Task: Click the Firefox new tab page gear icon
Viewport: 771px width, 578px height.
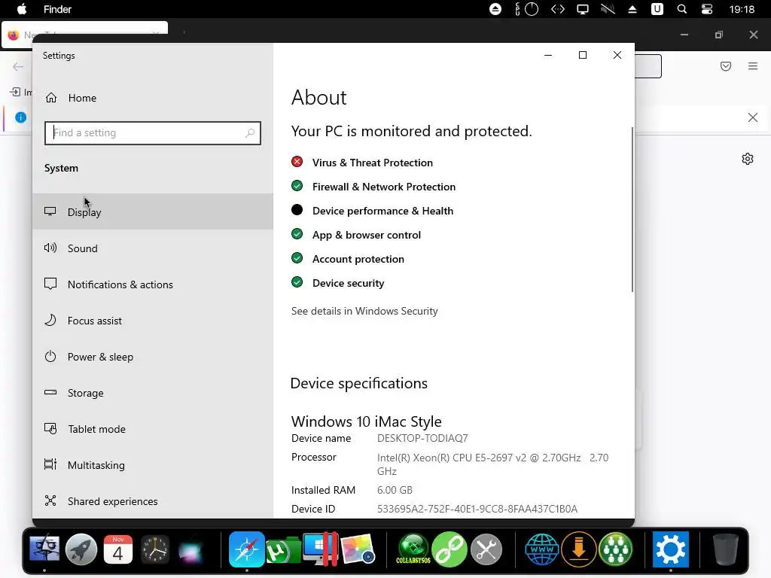Action: (748, 159)
